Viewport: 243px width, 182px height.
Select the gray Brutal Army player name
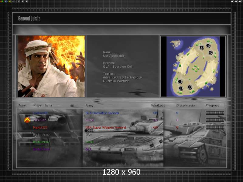point(41,135)
